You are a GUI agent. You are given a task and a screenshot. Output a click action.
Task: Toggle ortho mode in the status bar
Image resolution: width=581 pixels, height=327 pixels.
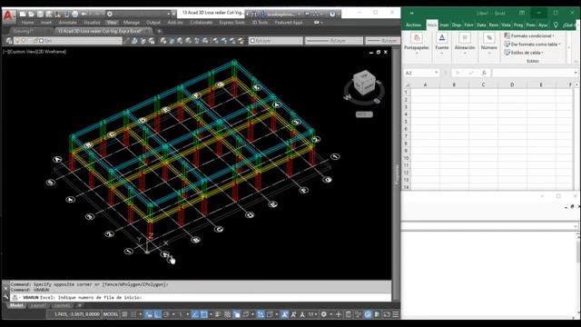click(x=157, y=314)
